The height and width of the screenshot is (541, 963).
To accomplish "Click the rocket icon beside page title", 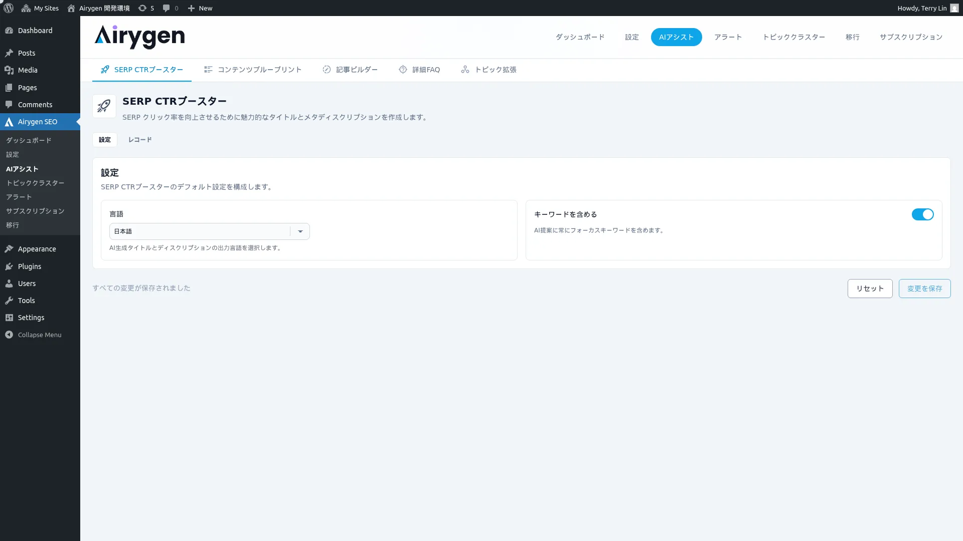I will click(104, 106).
